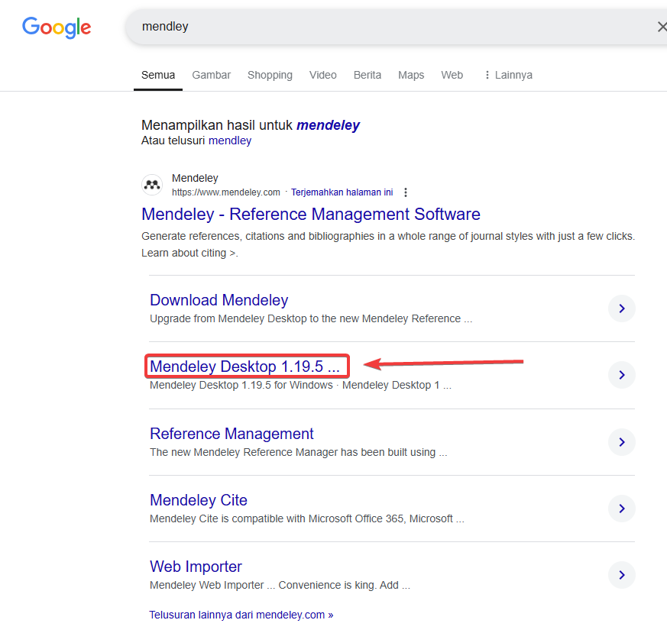Click Terjemahkan halaman ini link
This screenshot has width=667, height=633.
click(342, 192)
